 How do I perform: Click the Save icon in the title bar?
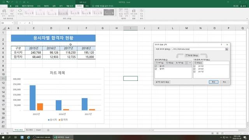coord(4,2)
